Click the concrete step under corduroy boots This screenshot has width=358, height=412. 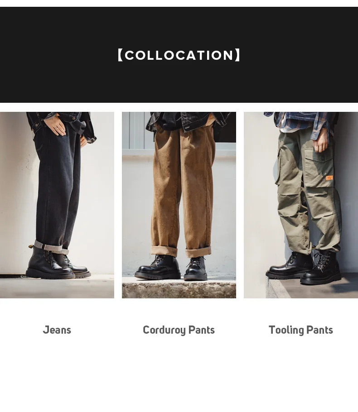(x=179, y=288)
